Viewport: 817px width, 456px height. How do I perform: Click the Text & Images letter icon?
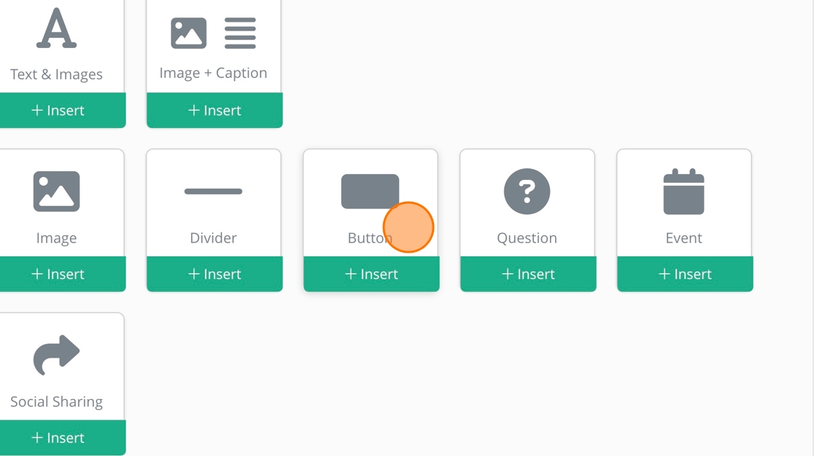tap(56, 29)
